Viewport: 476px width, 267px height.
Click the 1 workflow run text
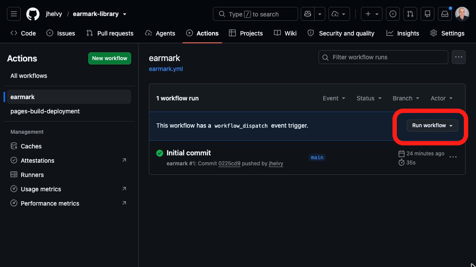pos(177,98)
